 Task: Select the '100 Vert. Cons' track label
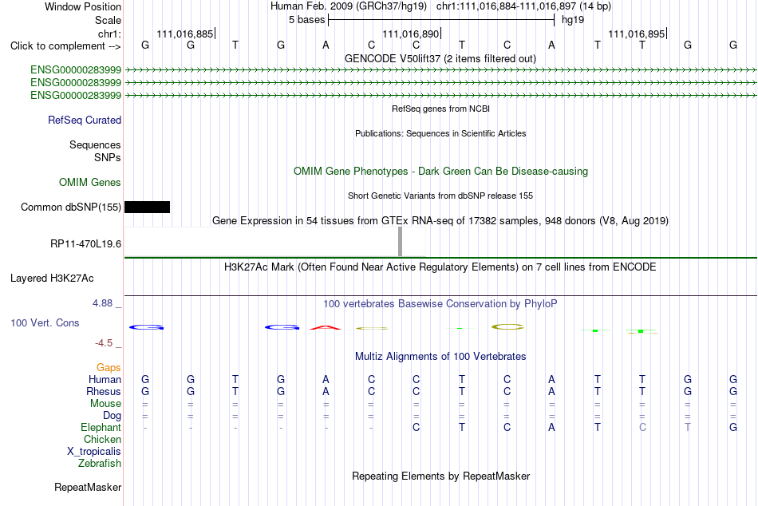(x=45, y=322)
